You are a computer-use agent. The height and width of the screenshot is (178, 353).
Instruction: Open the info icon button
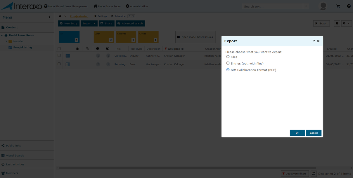337,23
